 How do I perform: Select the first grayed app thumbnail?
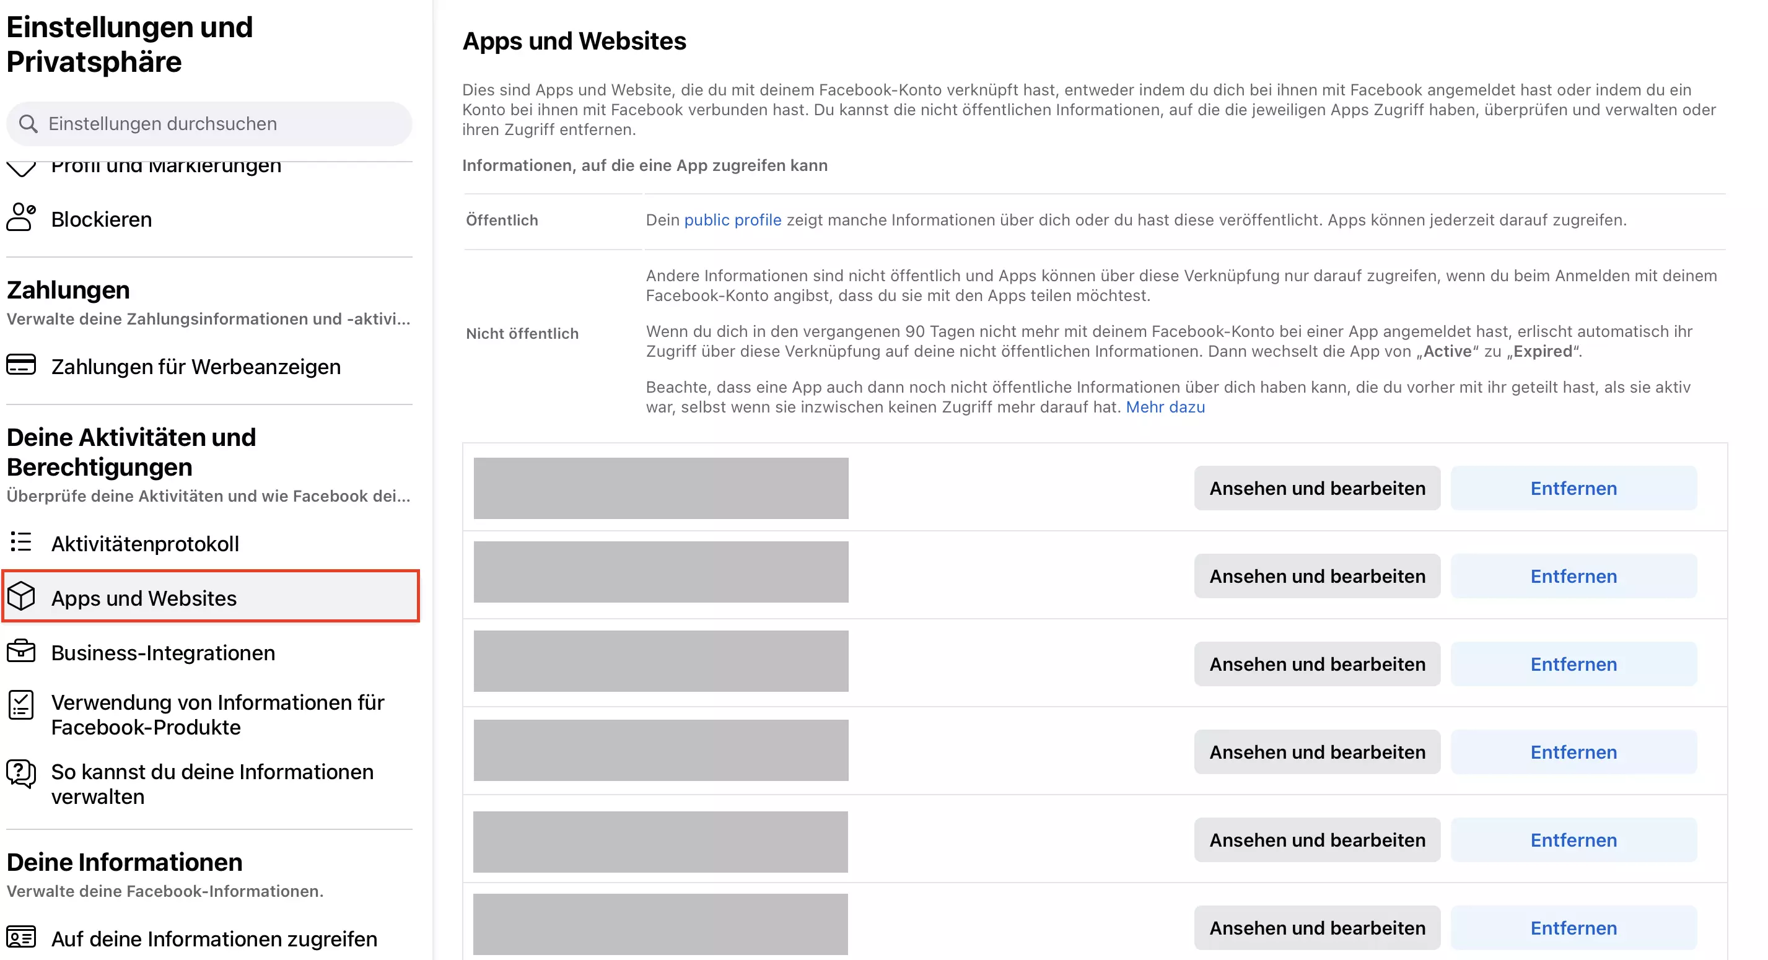click(661, 488)
